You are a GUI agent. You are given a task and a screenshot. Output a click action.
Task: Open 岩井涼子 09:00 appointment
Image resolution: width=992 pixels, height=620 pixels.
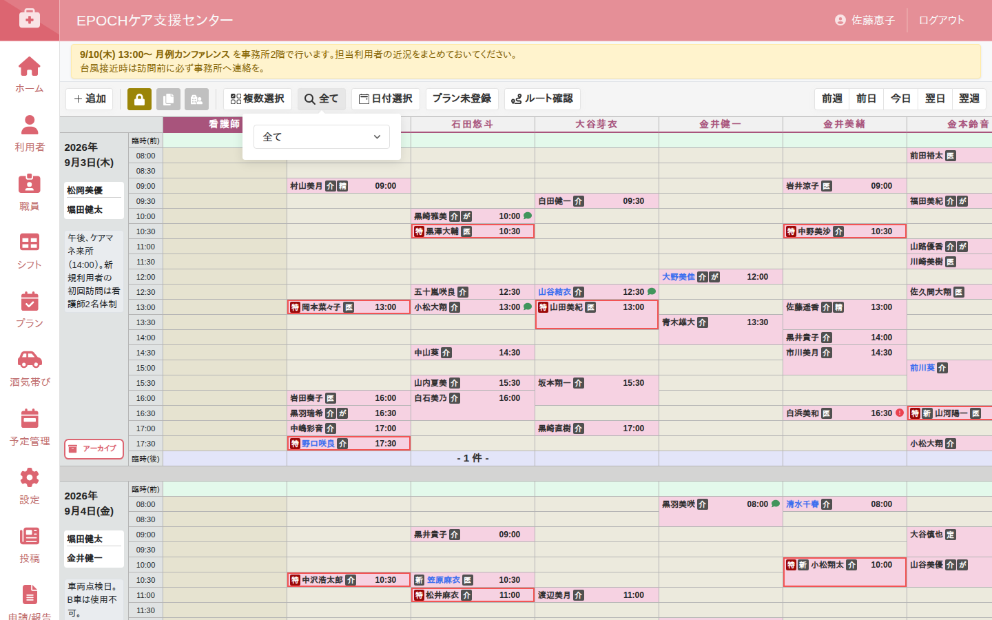pos(845,186)
